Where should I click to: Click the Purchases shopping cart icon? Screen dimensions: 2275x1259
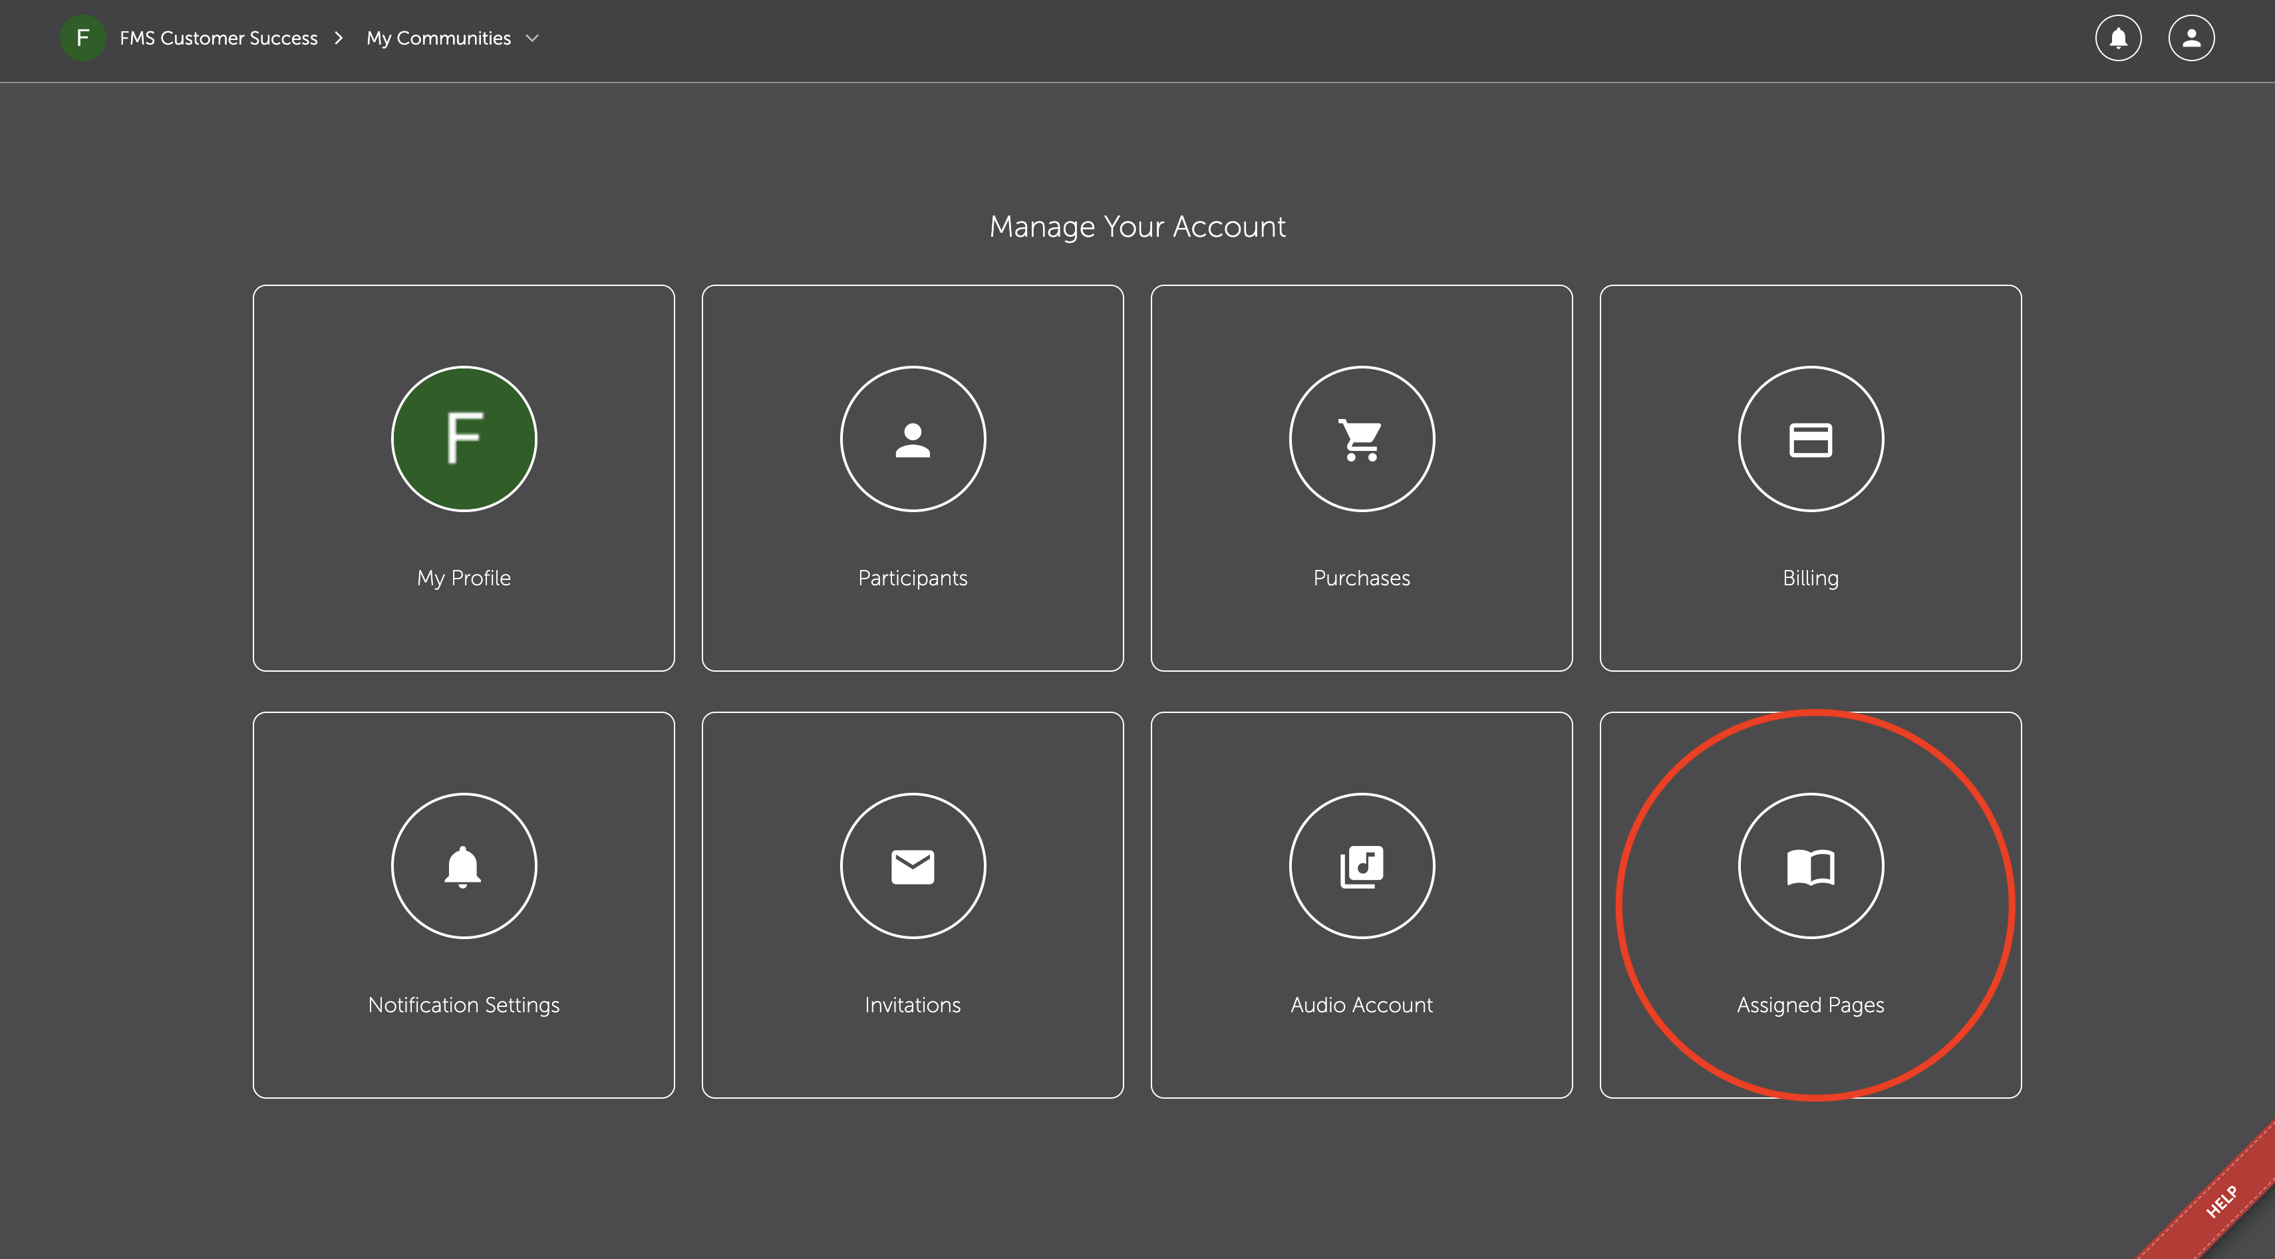pos(1361,439)
